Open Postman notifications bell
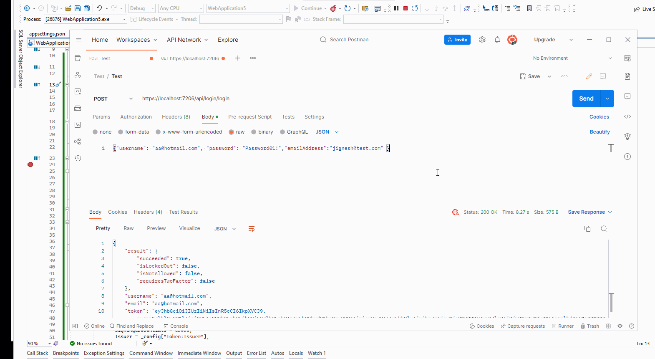Image resolution: width=655 pixels, height=359 pixels. [x=497, y=40]
